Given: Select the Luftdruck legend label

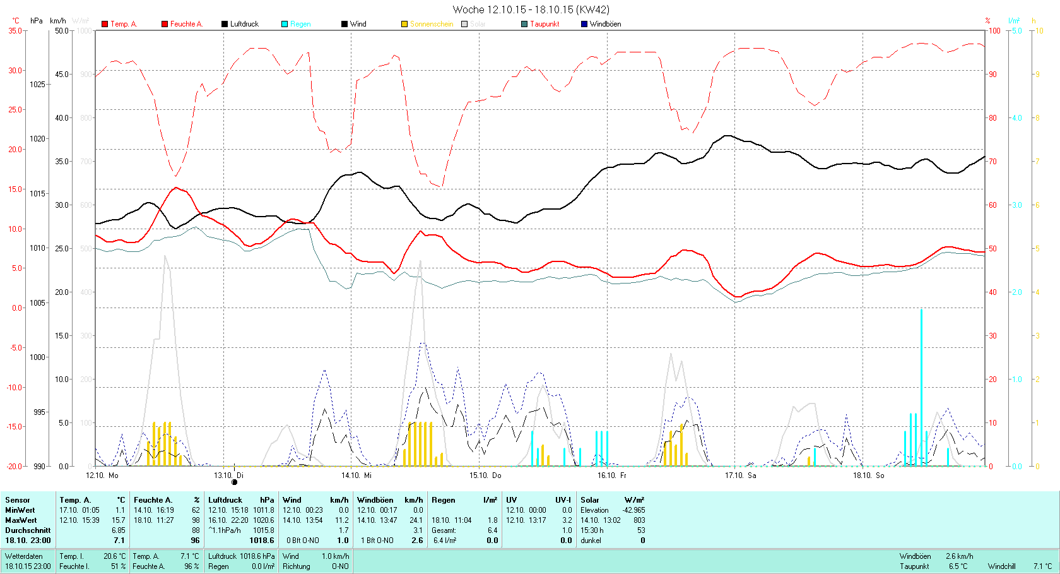Looking at the screenshot, I should (x=245, y=24).
